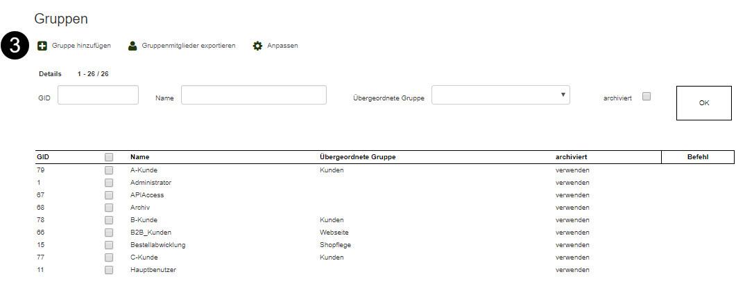Tick the Administrator row checkbox
736x290 pixels.
click(109, 183)
